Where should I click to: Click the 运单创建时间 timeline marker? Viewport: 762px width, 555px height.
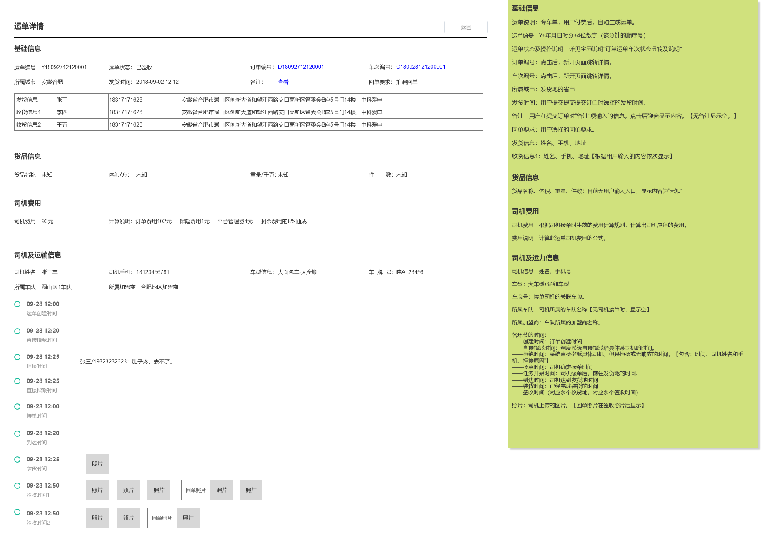[17, 304]
